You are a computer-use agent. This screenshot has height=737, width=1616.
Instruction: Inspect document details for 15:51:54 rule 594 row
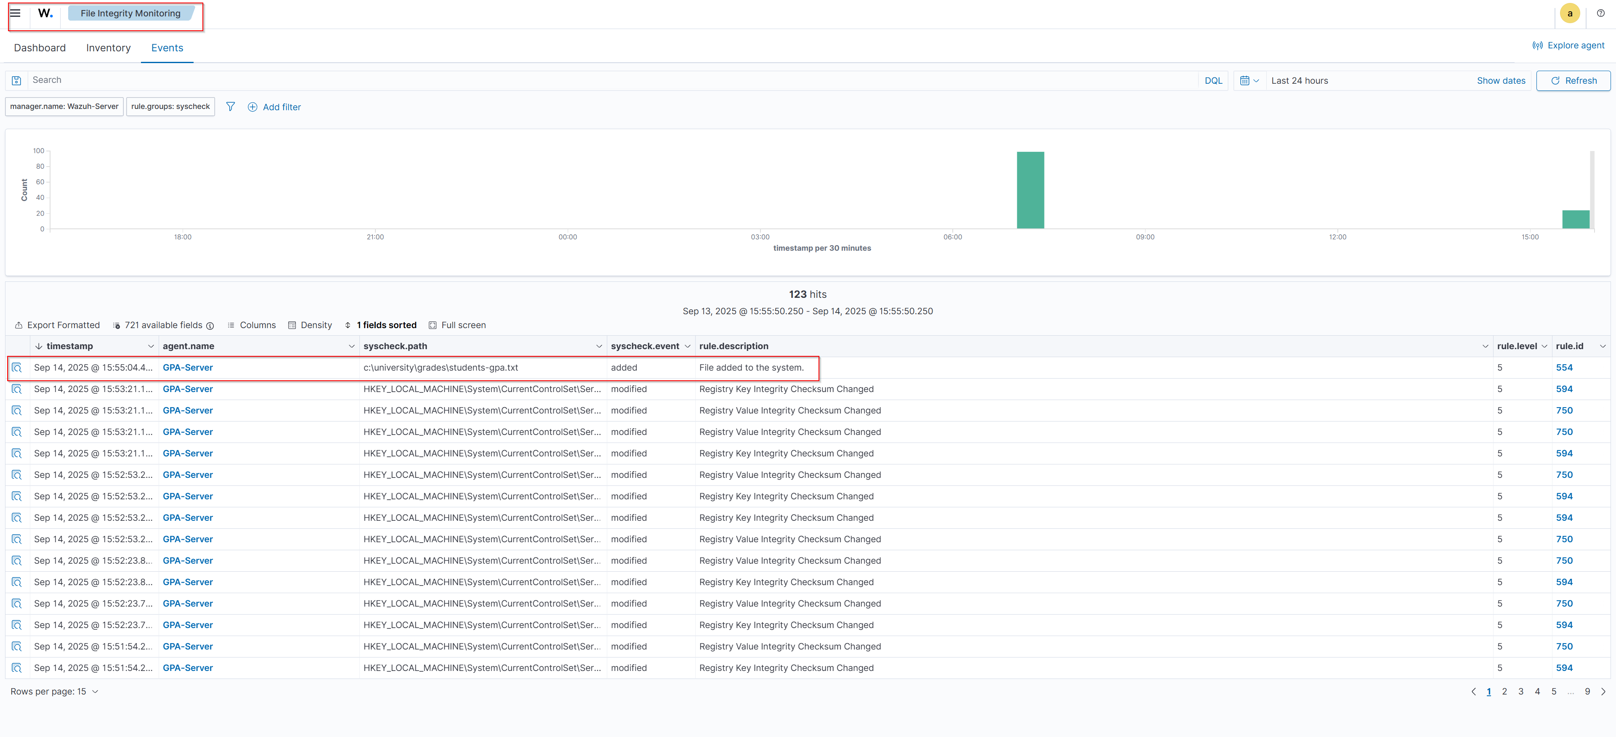[x=17, y=668]
